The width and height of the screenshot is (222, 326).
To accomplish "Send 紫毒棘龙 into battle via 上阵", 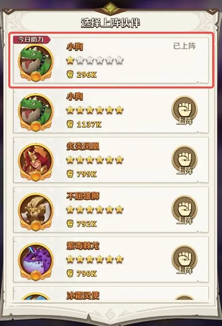I will [x=184, y=260].
